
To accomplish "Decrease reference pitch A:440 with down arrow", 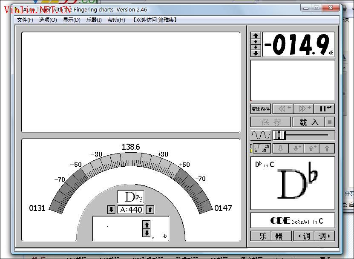I will (x=111, y=210).
